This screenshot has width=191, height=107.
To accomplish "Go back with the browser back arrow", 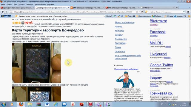I will 3,12.
